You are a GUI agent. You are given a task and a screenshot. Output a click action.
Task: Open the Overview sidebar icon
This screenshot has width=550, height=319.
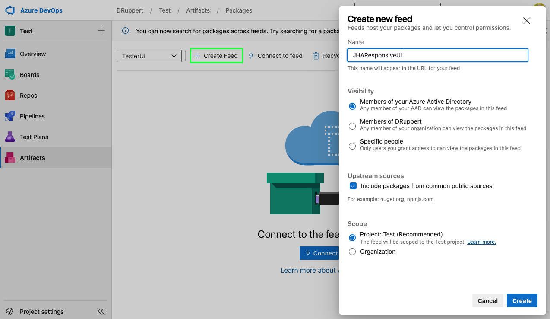click(x=10, y=54)
